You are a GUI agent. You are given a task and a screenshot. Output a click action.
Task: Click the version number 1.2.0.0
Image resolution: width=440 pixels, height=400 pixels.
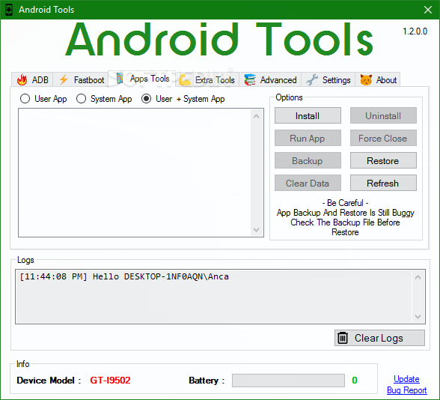(x=415, y=31)
